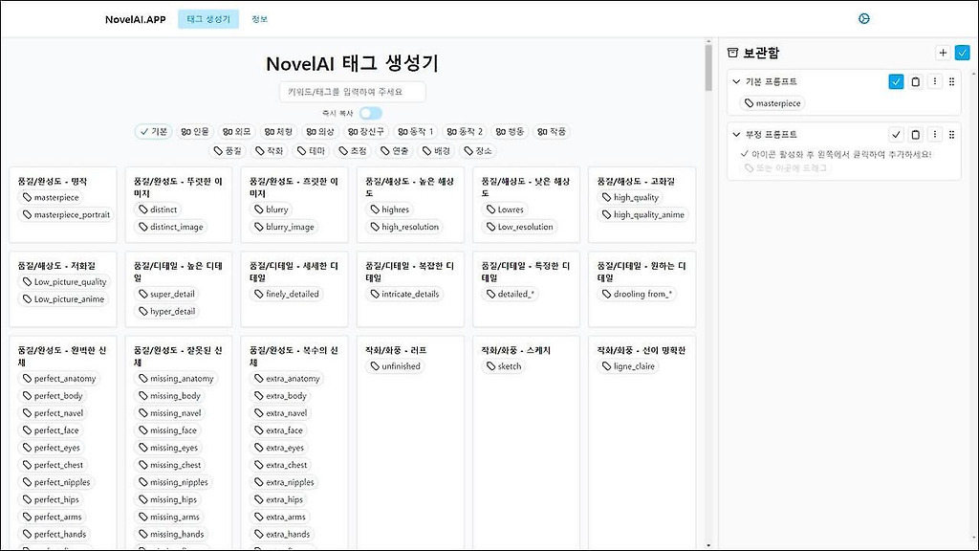Viewport: 979px width, 551px height.
Task: Click the masterpiece tag in 기본 프롬프트 panel
Action: (x=772, y=103)
